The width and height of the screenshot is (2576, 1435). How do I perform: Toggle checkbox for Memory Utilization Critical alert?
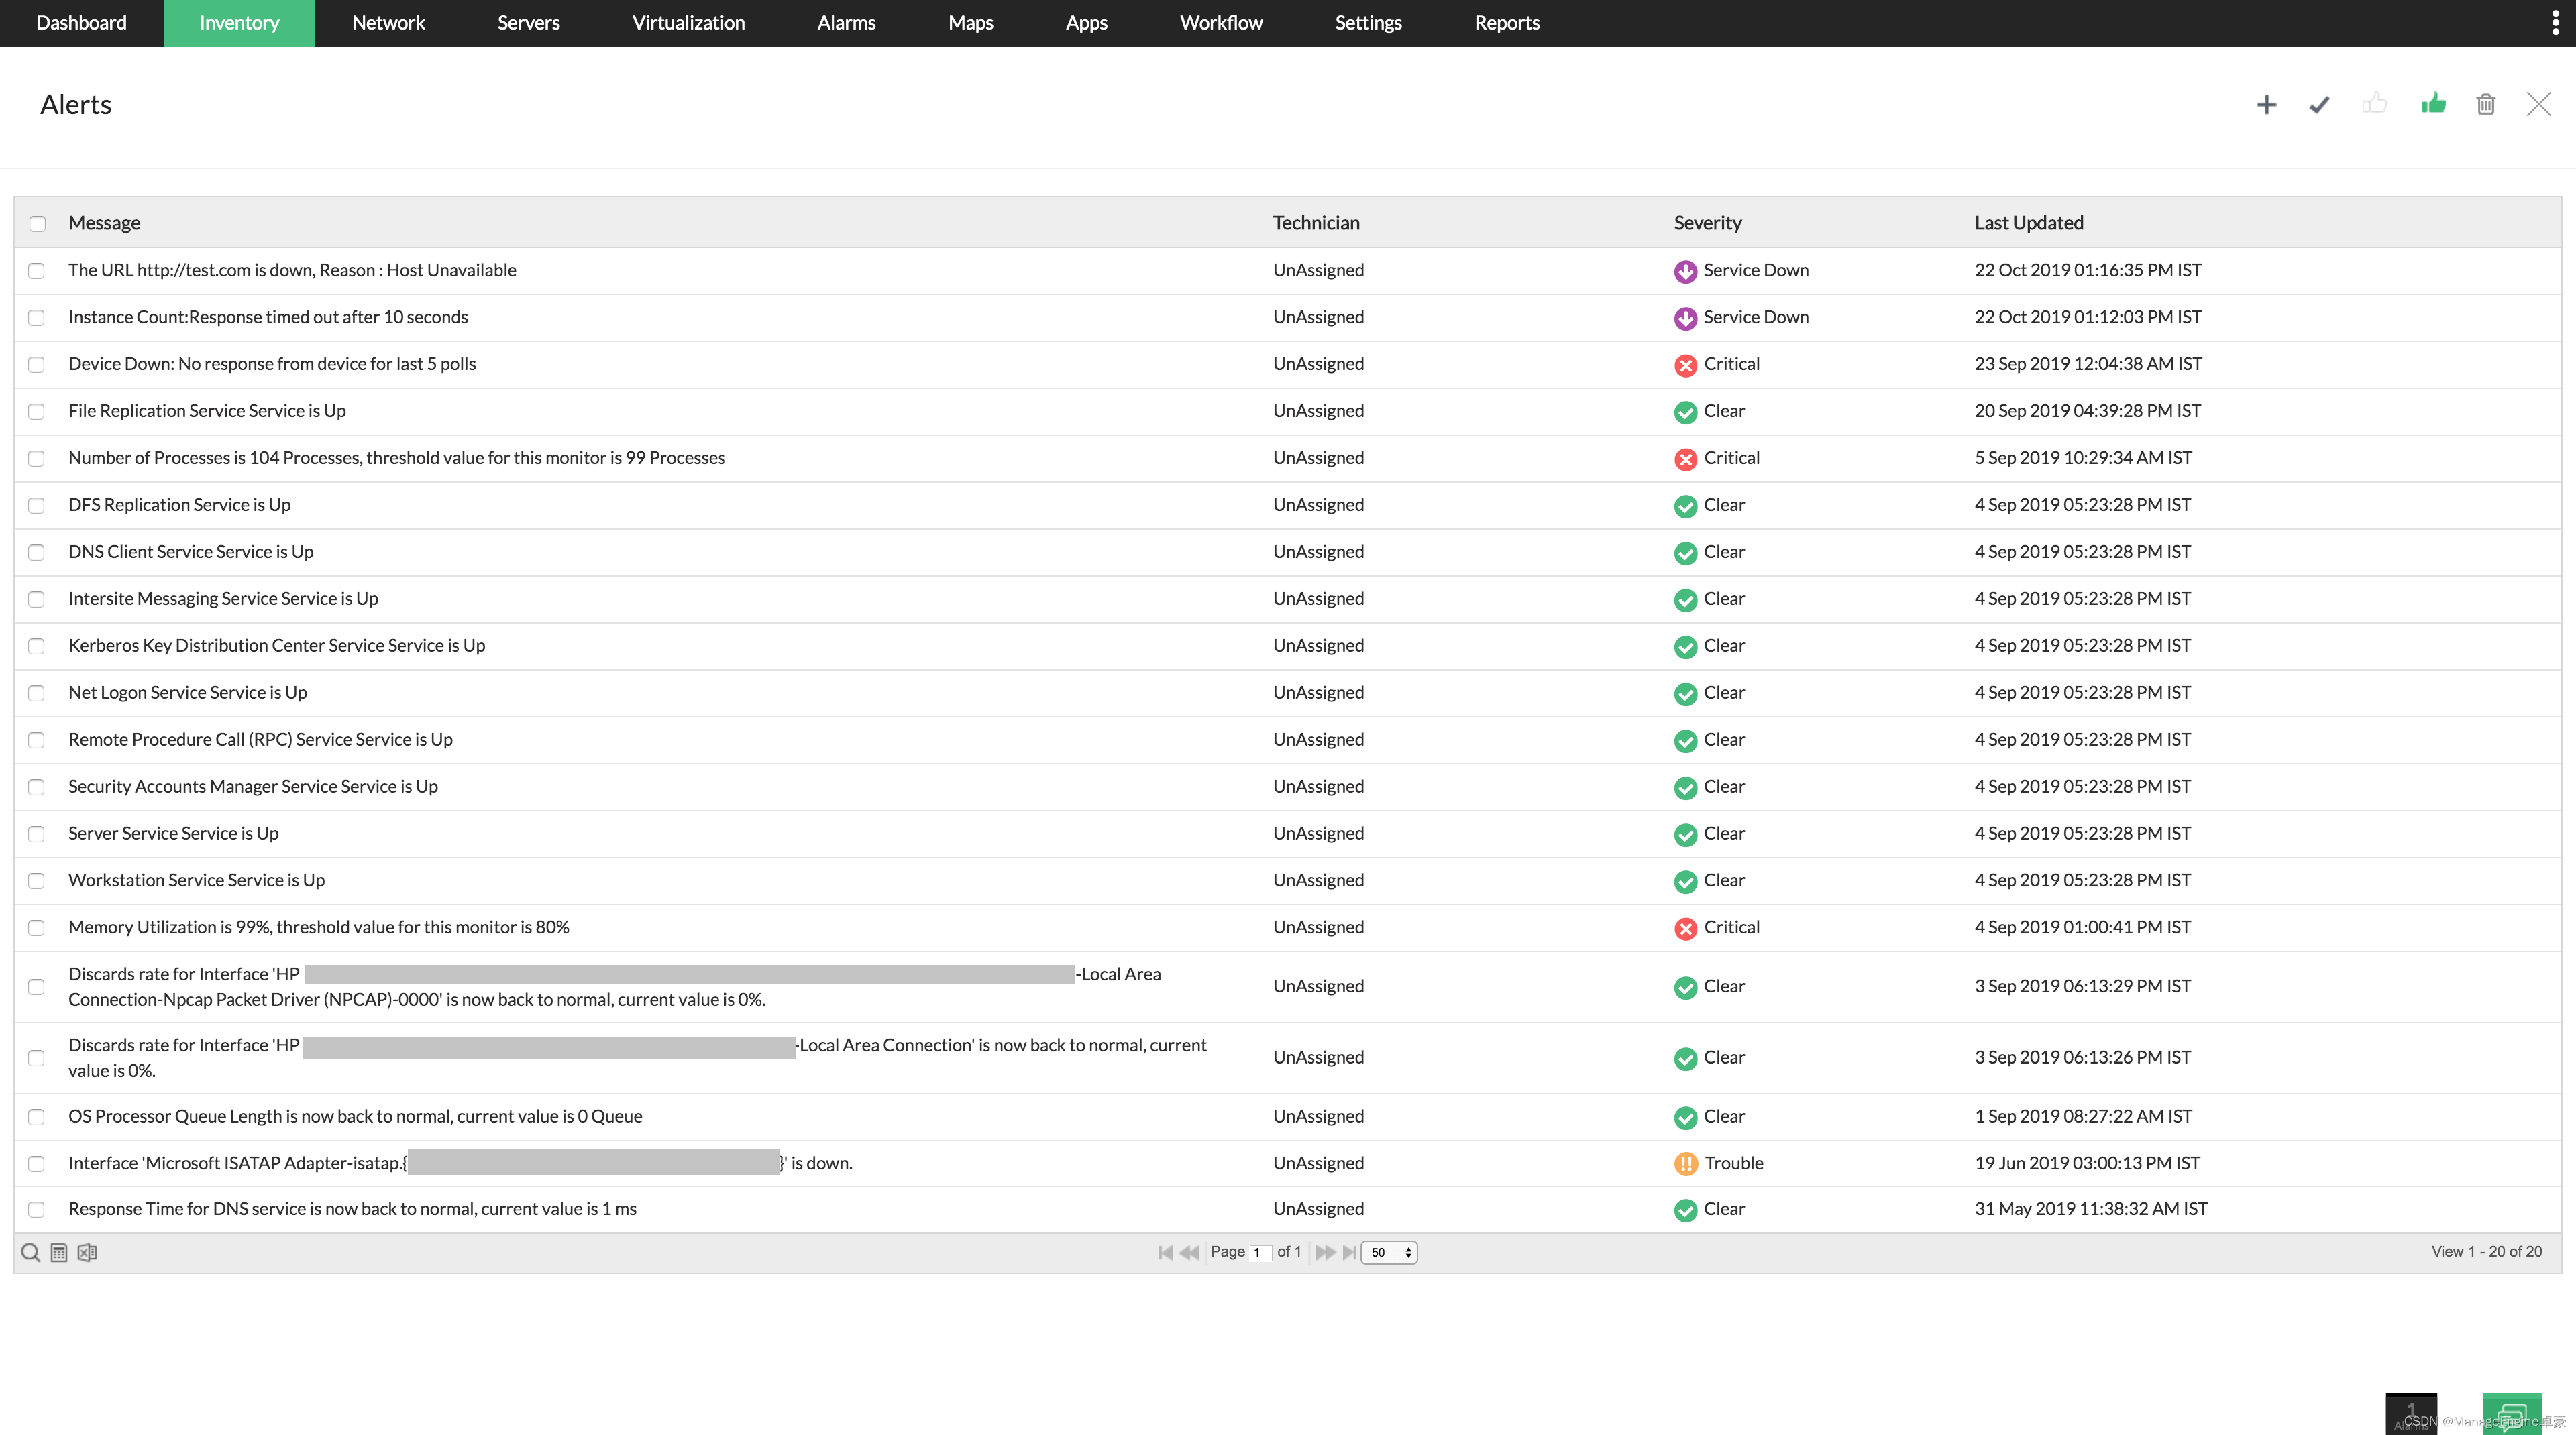tap(39, 926)
